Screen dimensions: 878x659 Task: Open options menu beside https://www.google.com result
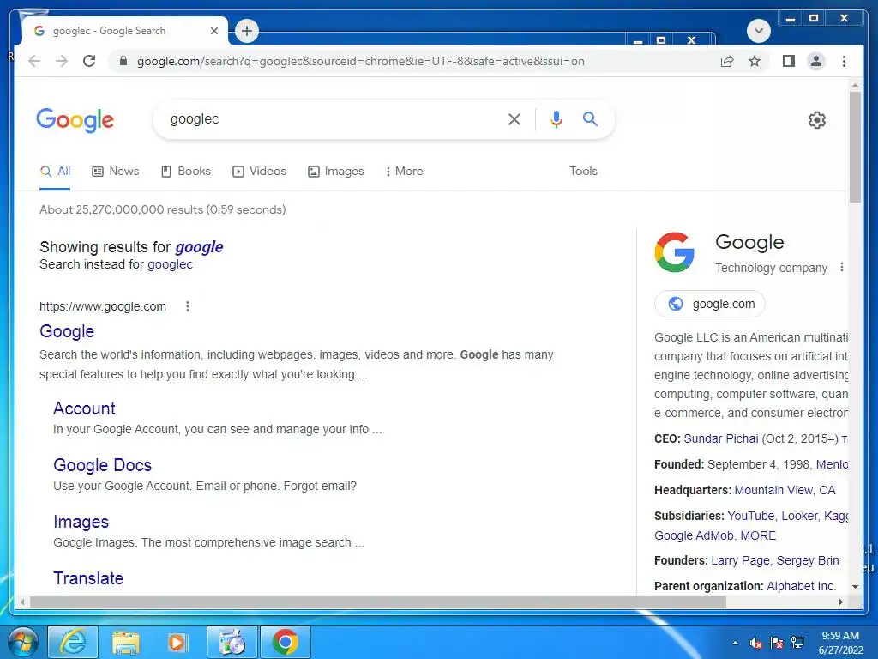(x=188, y=306)
